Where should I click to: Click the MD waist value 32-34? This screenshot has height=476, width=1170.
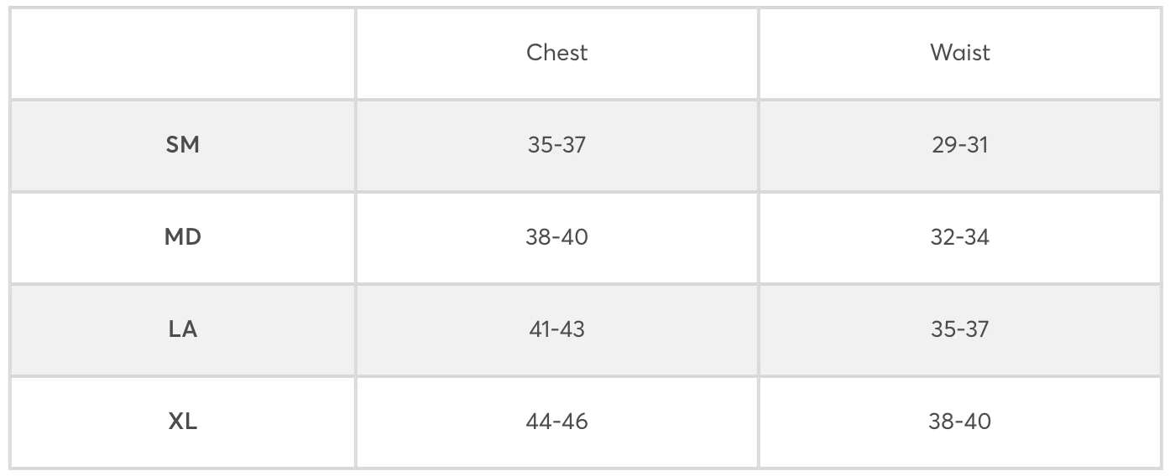click(x=960, y=237)
